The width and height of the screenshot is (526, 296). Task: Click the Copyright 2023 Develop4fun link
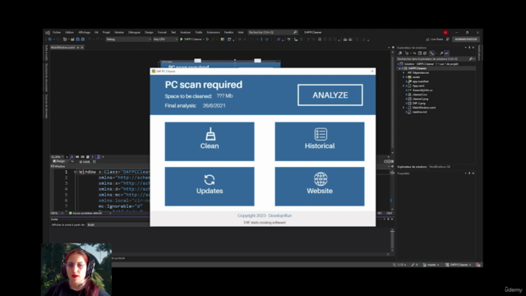coord(265,215)
